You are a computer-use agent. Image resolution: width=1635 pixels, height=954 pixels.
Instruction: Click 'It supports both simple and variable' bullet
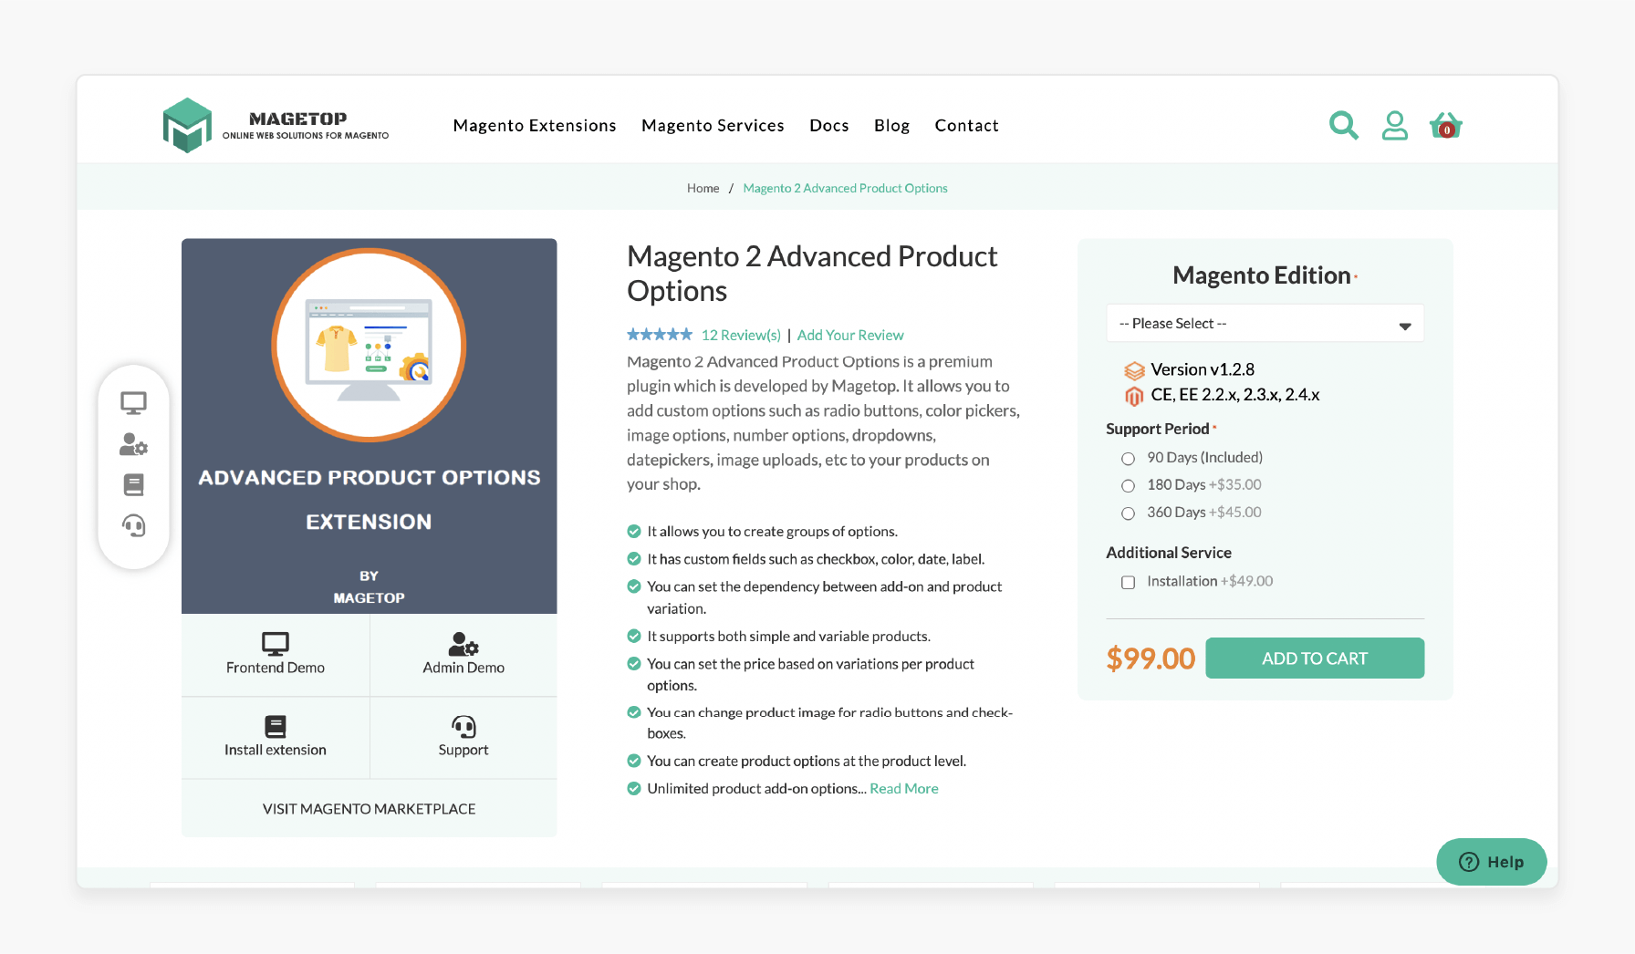[788, 636]
